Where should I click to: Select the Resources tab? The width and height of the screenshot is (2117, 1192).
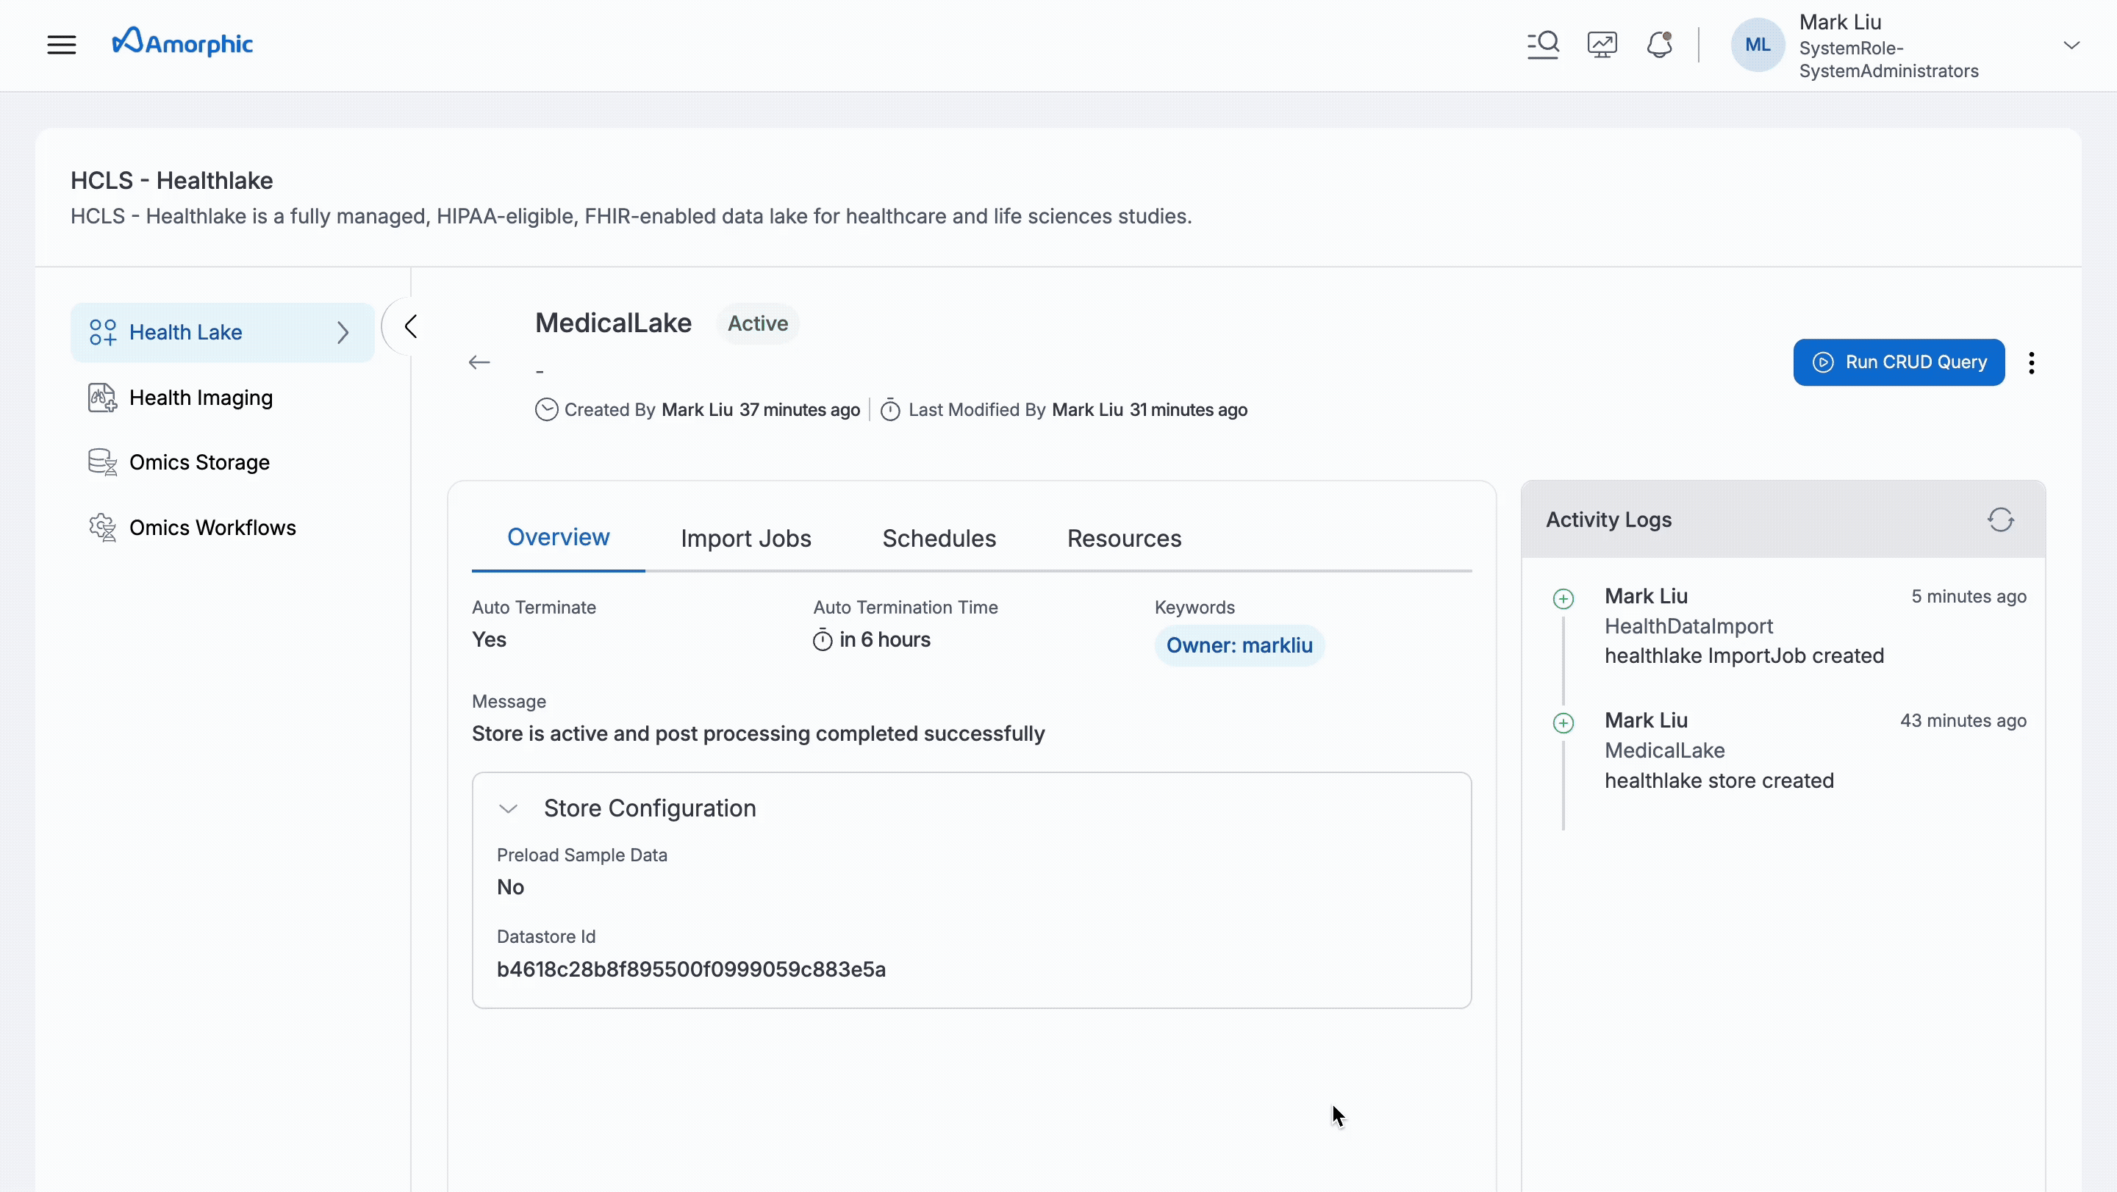tap(1123, 538)
